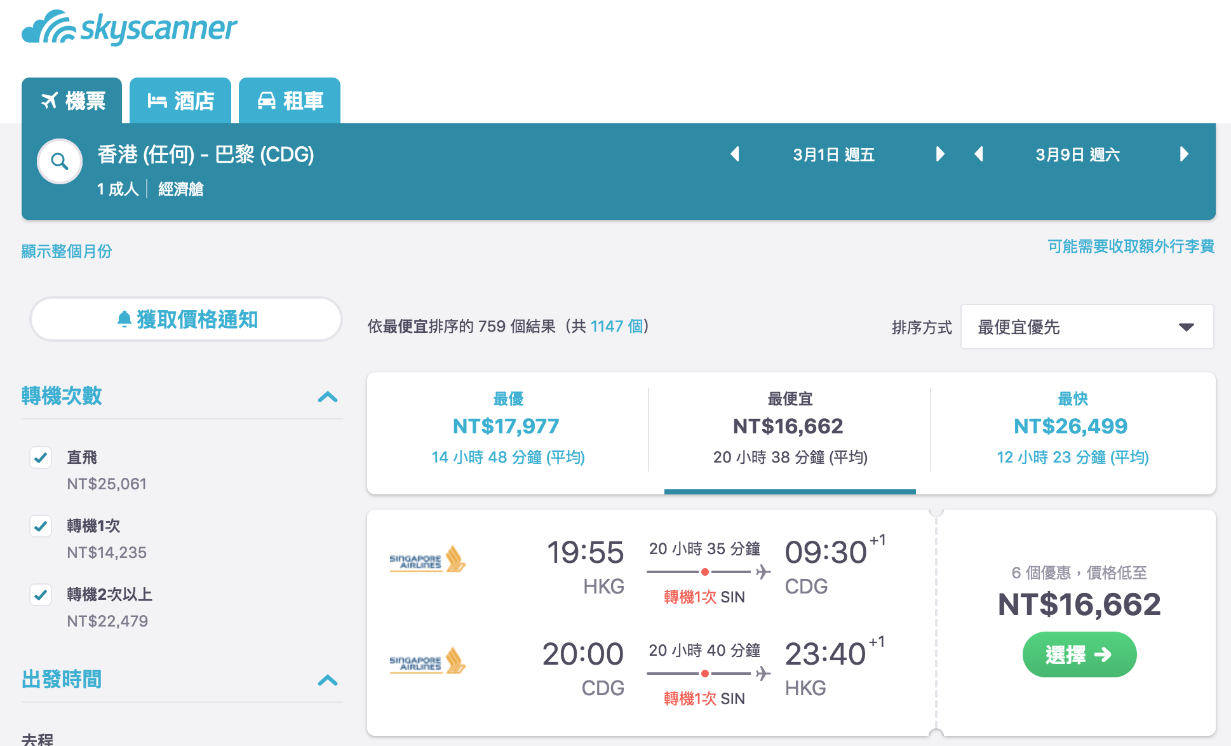Click the Skyscanner logo

pyautogui.click(x=129, y=28)
